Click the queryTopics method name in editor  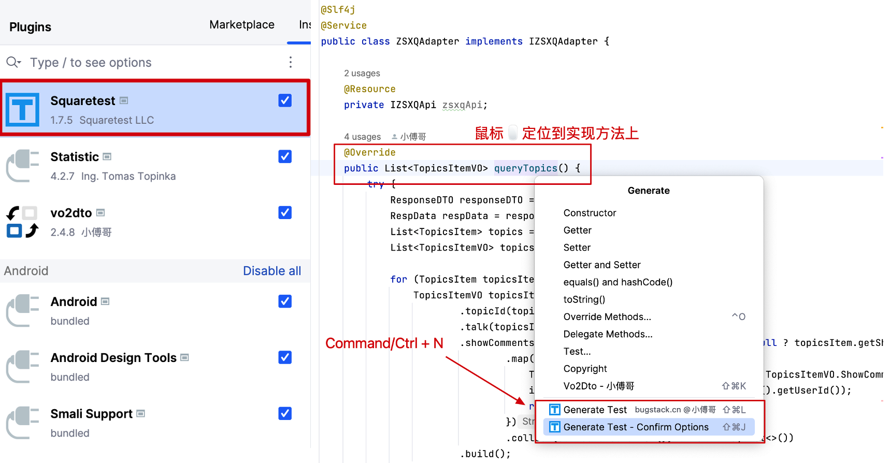coord(526,168)
